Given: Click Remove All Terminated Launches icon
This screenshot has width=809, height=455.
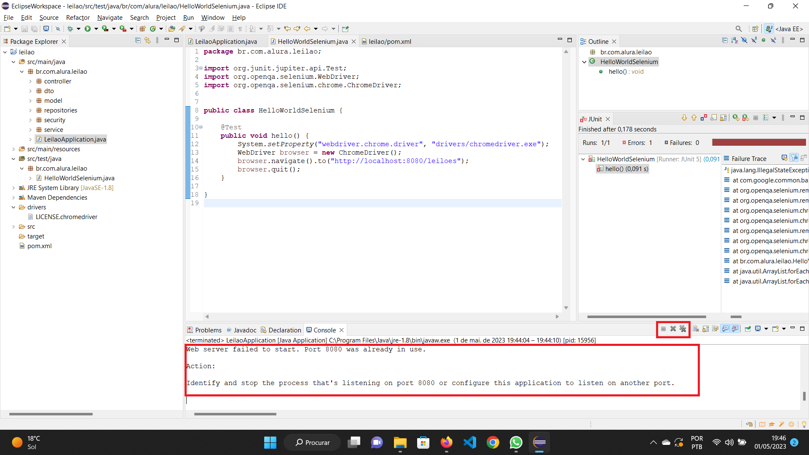Looking at the screenshot, I should point(683,329).
